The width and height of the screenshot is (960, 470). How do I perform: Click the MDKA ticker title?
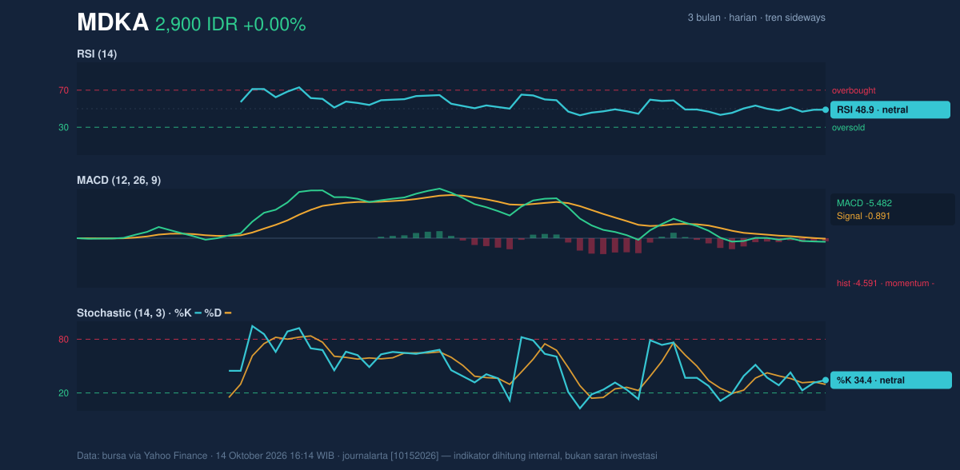(x=113, y=23)
